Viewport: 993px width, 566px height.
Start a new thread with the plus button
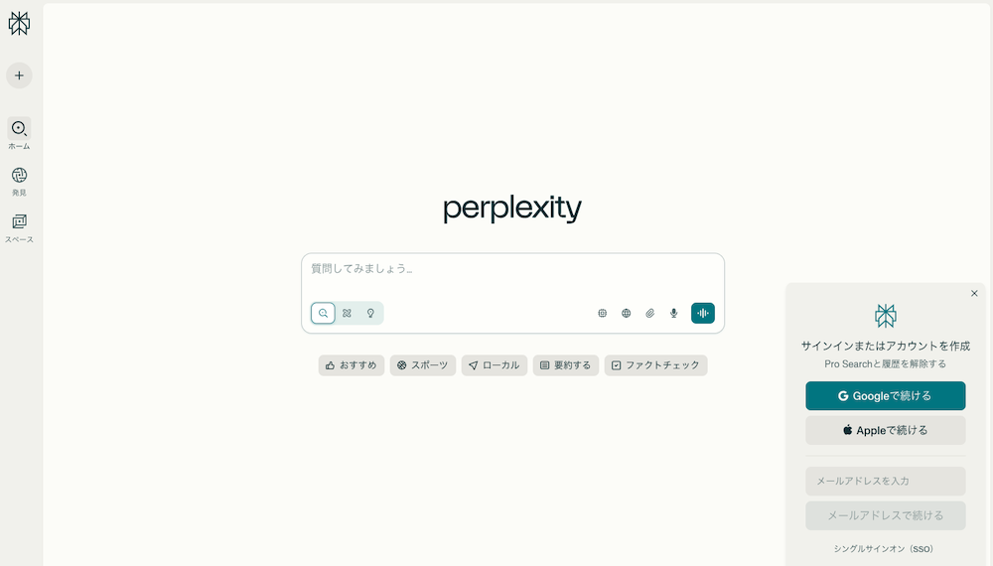click(x=19, y=75)
